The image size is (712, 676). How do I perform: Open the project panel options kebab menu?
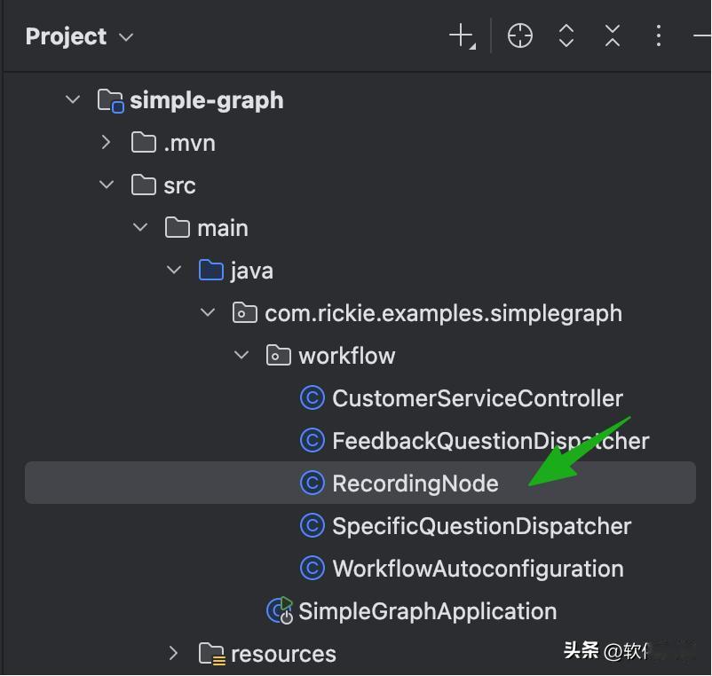[658, 36]
